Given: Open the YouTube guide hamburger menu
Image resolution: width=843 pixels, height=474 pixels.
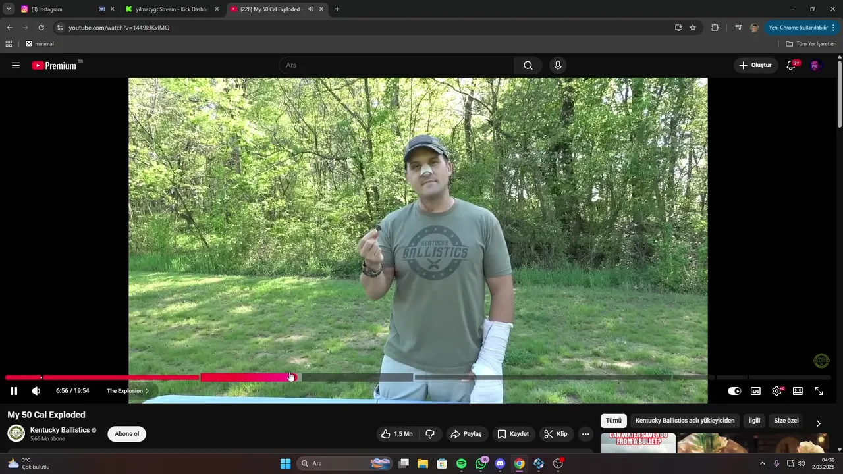Looking at the screenshot, I should pyautogui.click(x=16, y=65).
